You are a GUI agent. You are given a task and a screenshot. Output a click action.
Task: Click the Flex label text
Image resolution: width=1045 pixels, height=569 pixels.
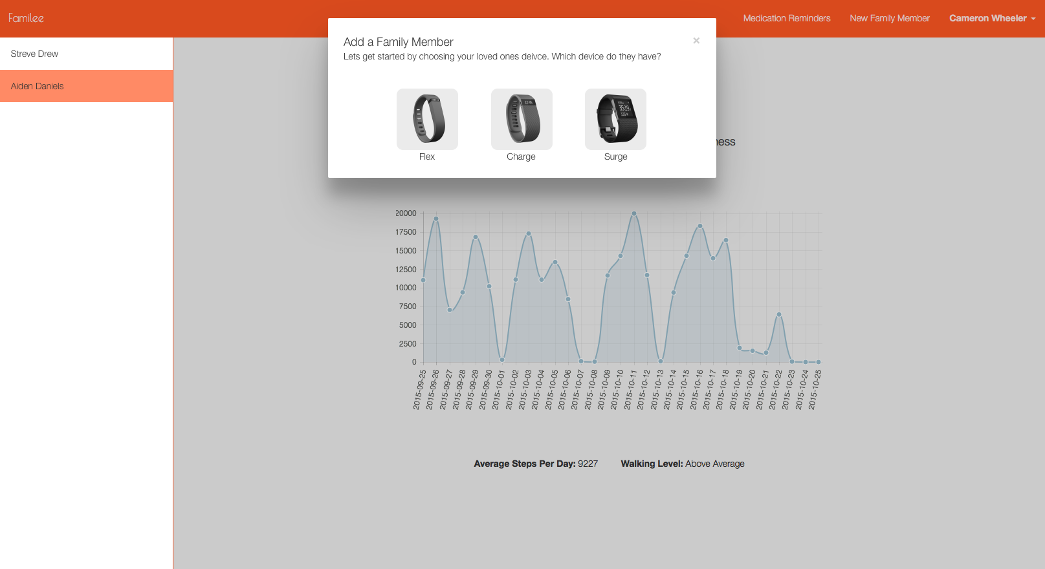point(427,156)
